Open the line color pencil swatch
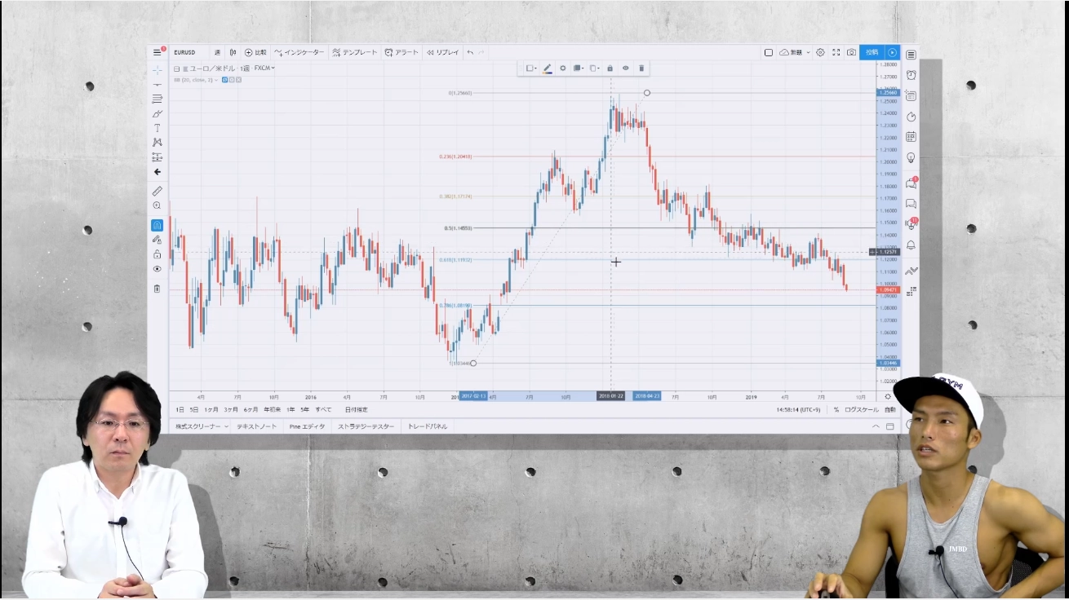 [x=547, y=68]
